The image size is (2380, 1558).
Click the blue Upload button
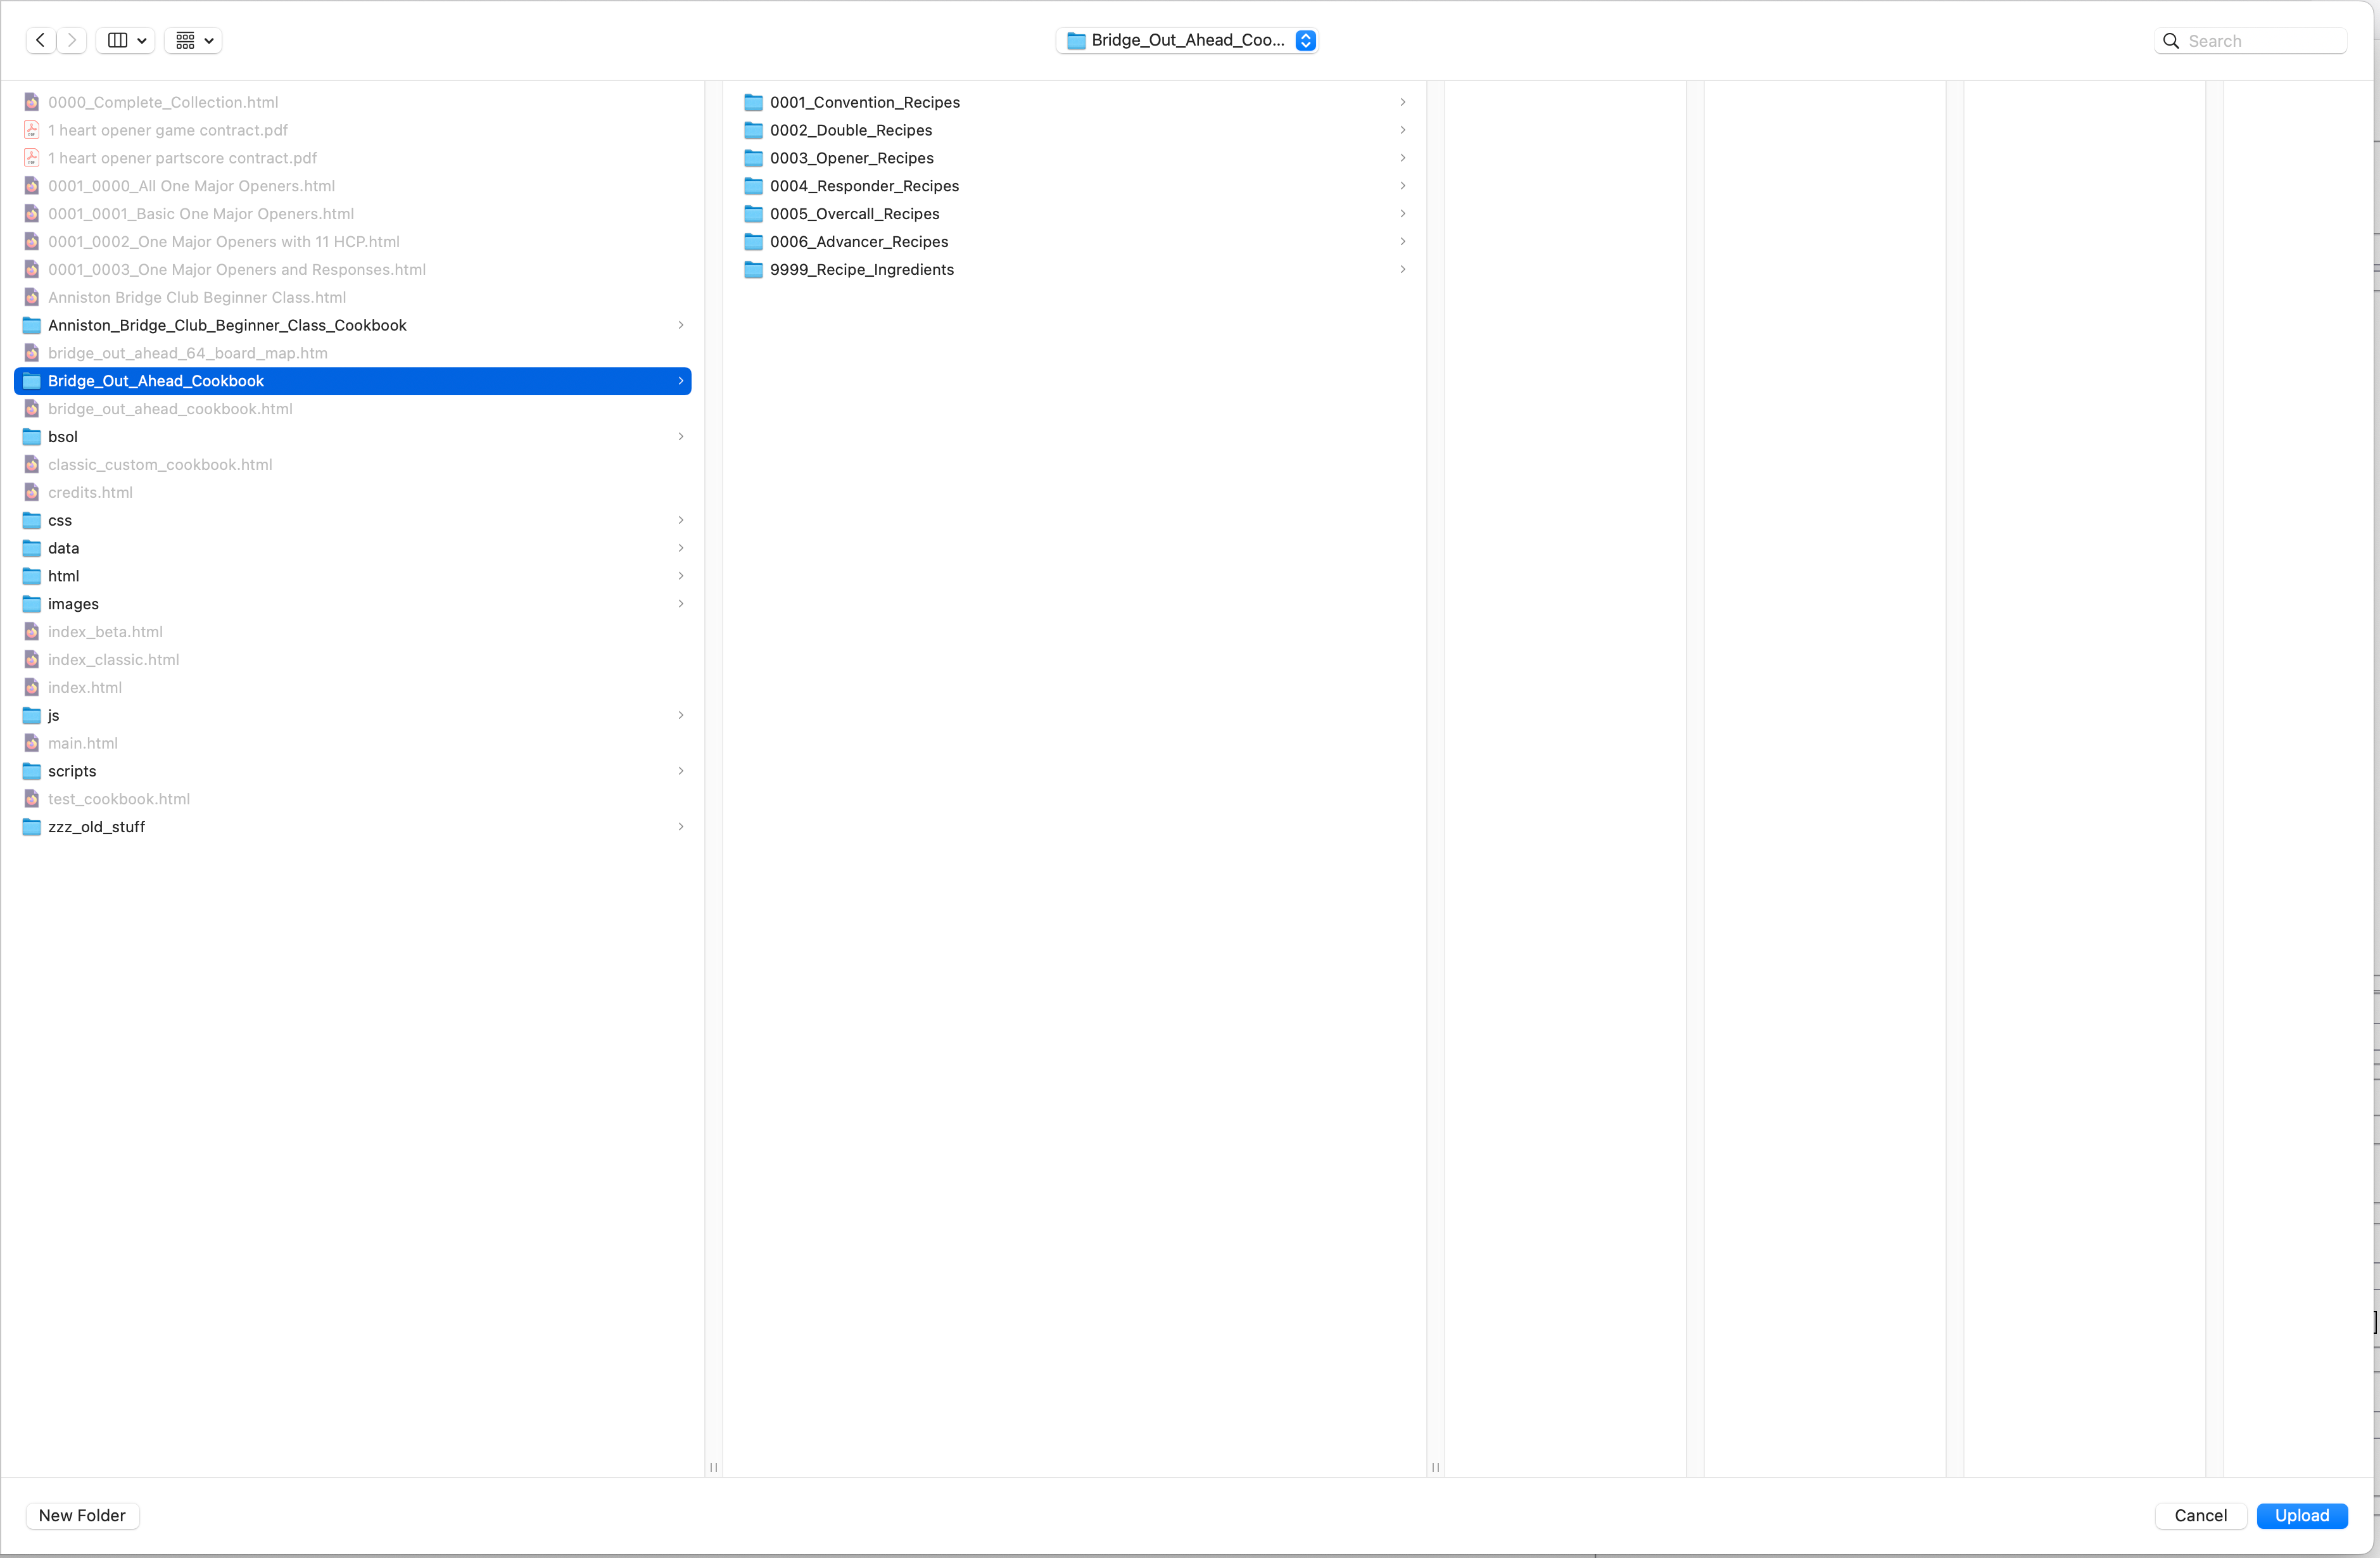point(2301,1515)
